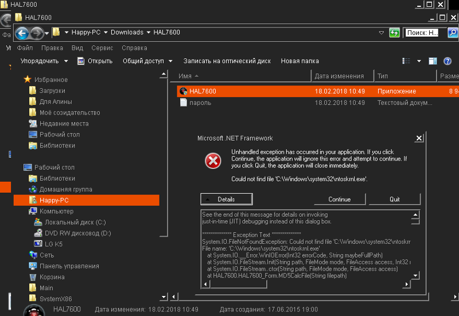Select Корзина in navigation tree
This screenshot has height=316, width=459.
46,277
